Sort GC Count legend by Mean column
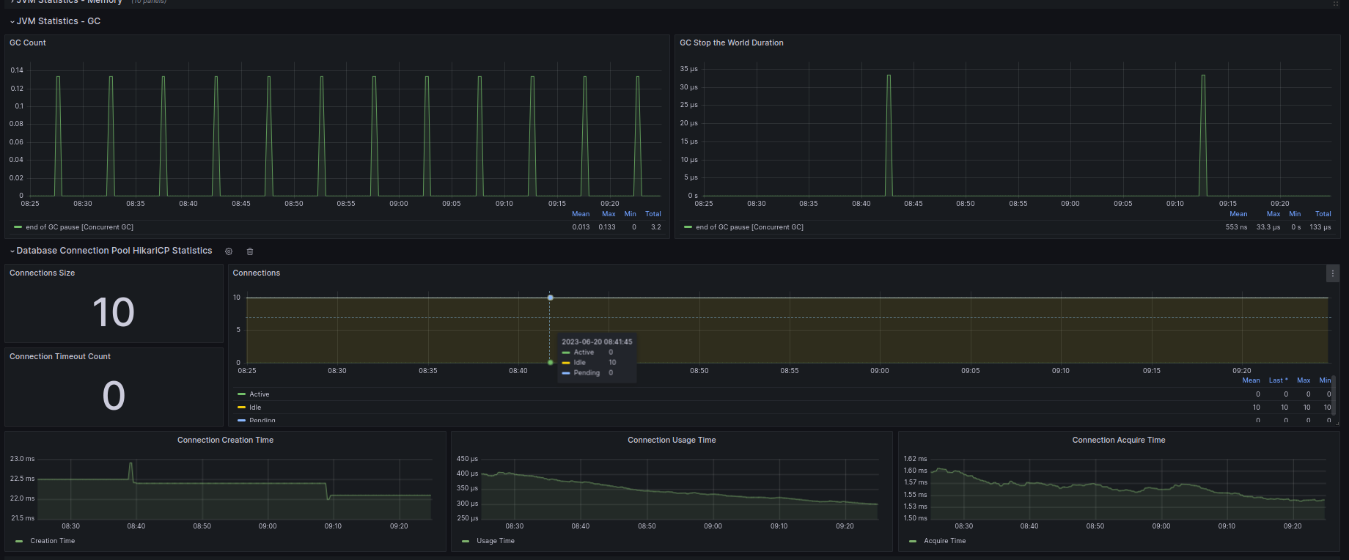This screenshot has height=560, width=1349. (580, 214)
